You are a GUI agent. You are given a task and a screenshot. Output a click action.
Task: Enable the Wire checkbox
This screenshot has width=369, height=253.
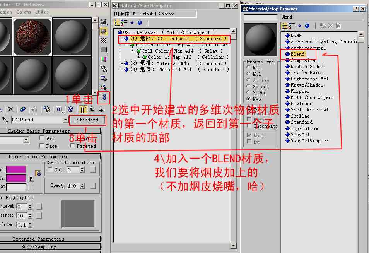42,138
